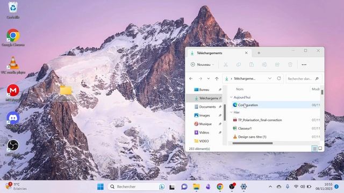The width and height of the screenshot is (344, 193).
Task: Open File Explorer from the taskbar
Action: (196, 187)
